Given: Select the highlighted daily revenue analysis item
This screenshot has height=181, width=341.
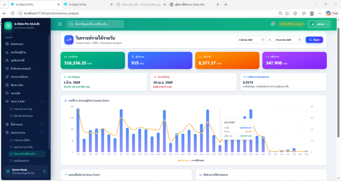Looking at the screenshot, I should 27,154.
